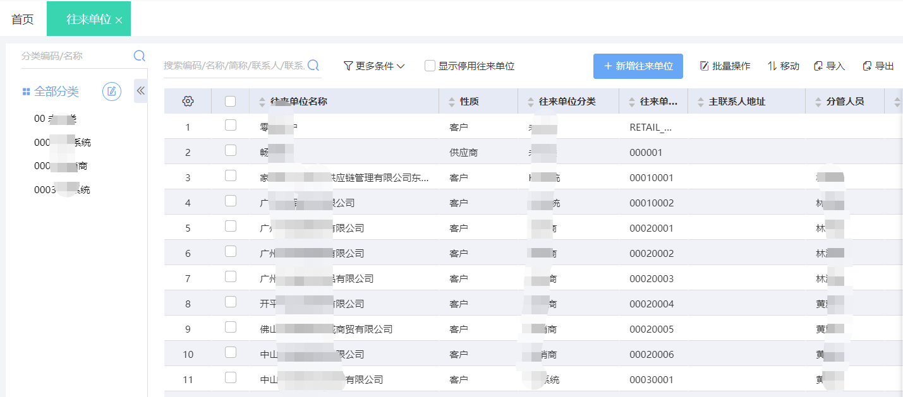Click the 导入 import icon

coord(818,66)
